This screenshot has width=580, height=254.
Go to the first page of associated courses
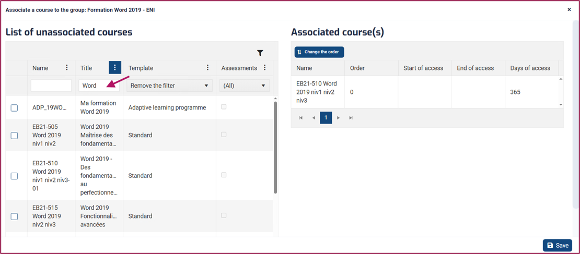coord(301,118)
